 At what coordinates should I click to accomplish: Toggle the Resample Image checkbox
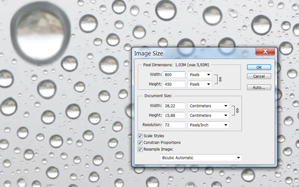pyautogui.click(x=140, y=149)
